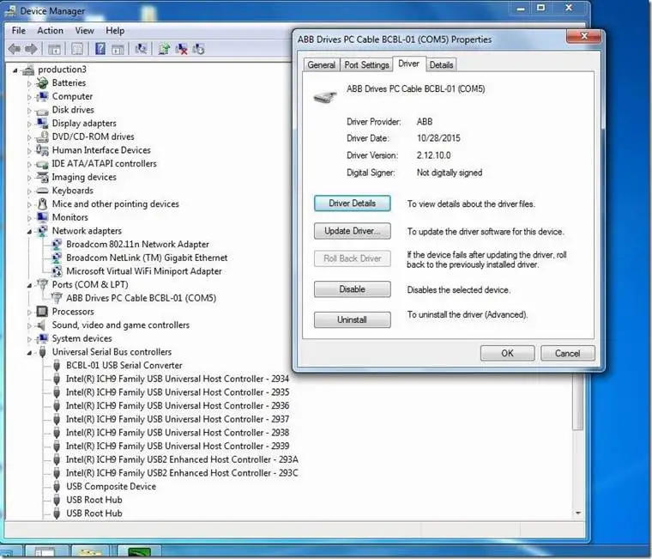Collapse Universal Serial Bus controllers node

tap(29, 352)
